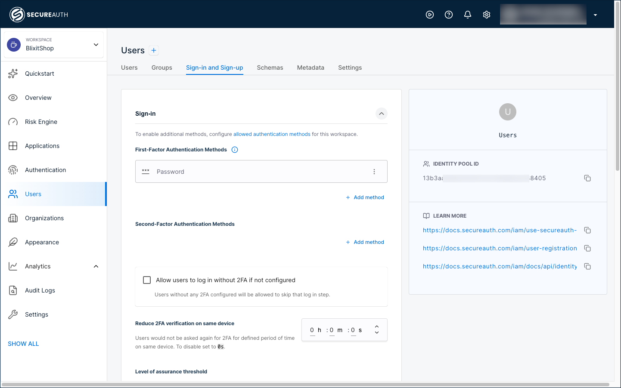
Task: Open the help question mark icon
Action: point(449,15)
